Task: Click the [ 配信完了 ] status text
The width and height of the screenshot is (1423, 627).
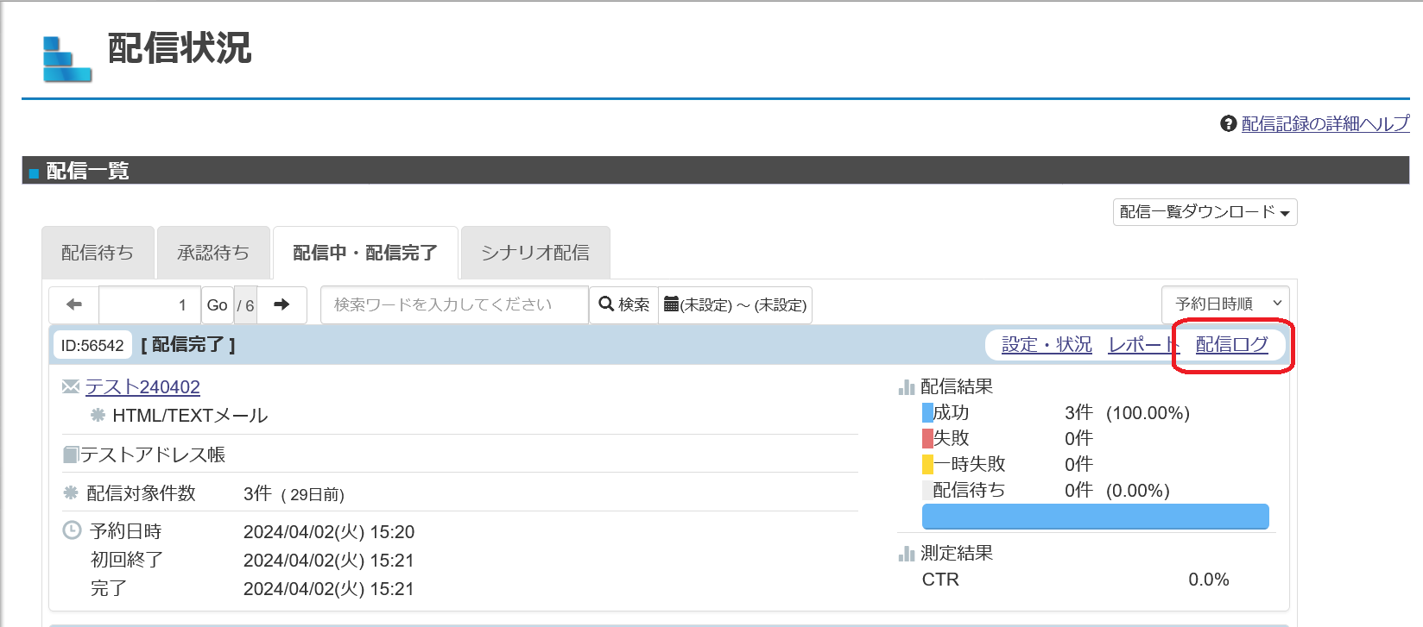Action: [x=188, y=345]
